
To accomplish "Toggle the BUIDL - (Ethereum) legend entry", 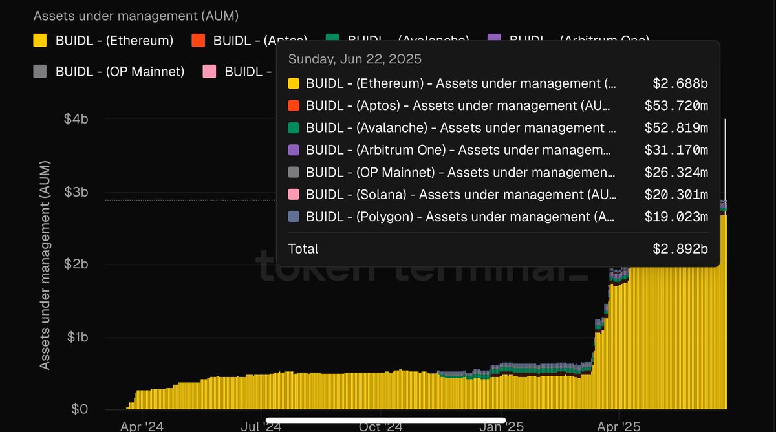I will 103,41.
